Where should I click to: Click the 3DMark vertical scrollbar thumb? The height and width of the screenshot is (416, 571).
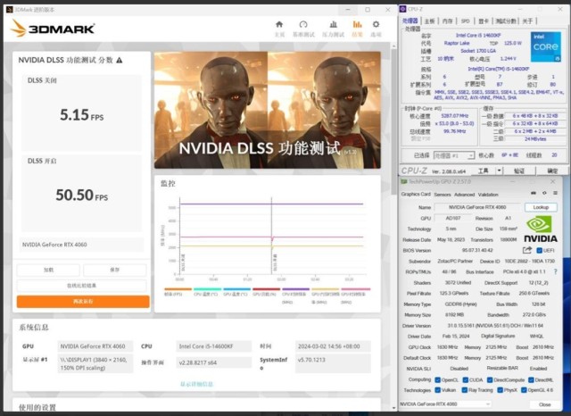point(393,121)
